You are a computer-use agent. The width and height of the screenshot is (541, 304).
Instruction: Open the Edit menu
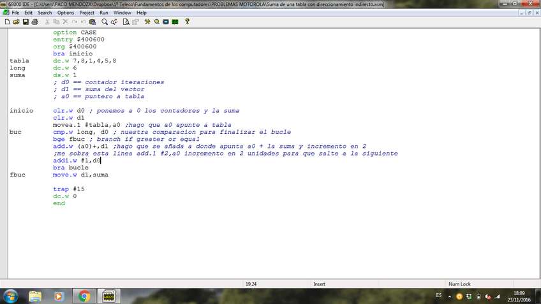(28, 13)
